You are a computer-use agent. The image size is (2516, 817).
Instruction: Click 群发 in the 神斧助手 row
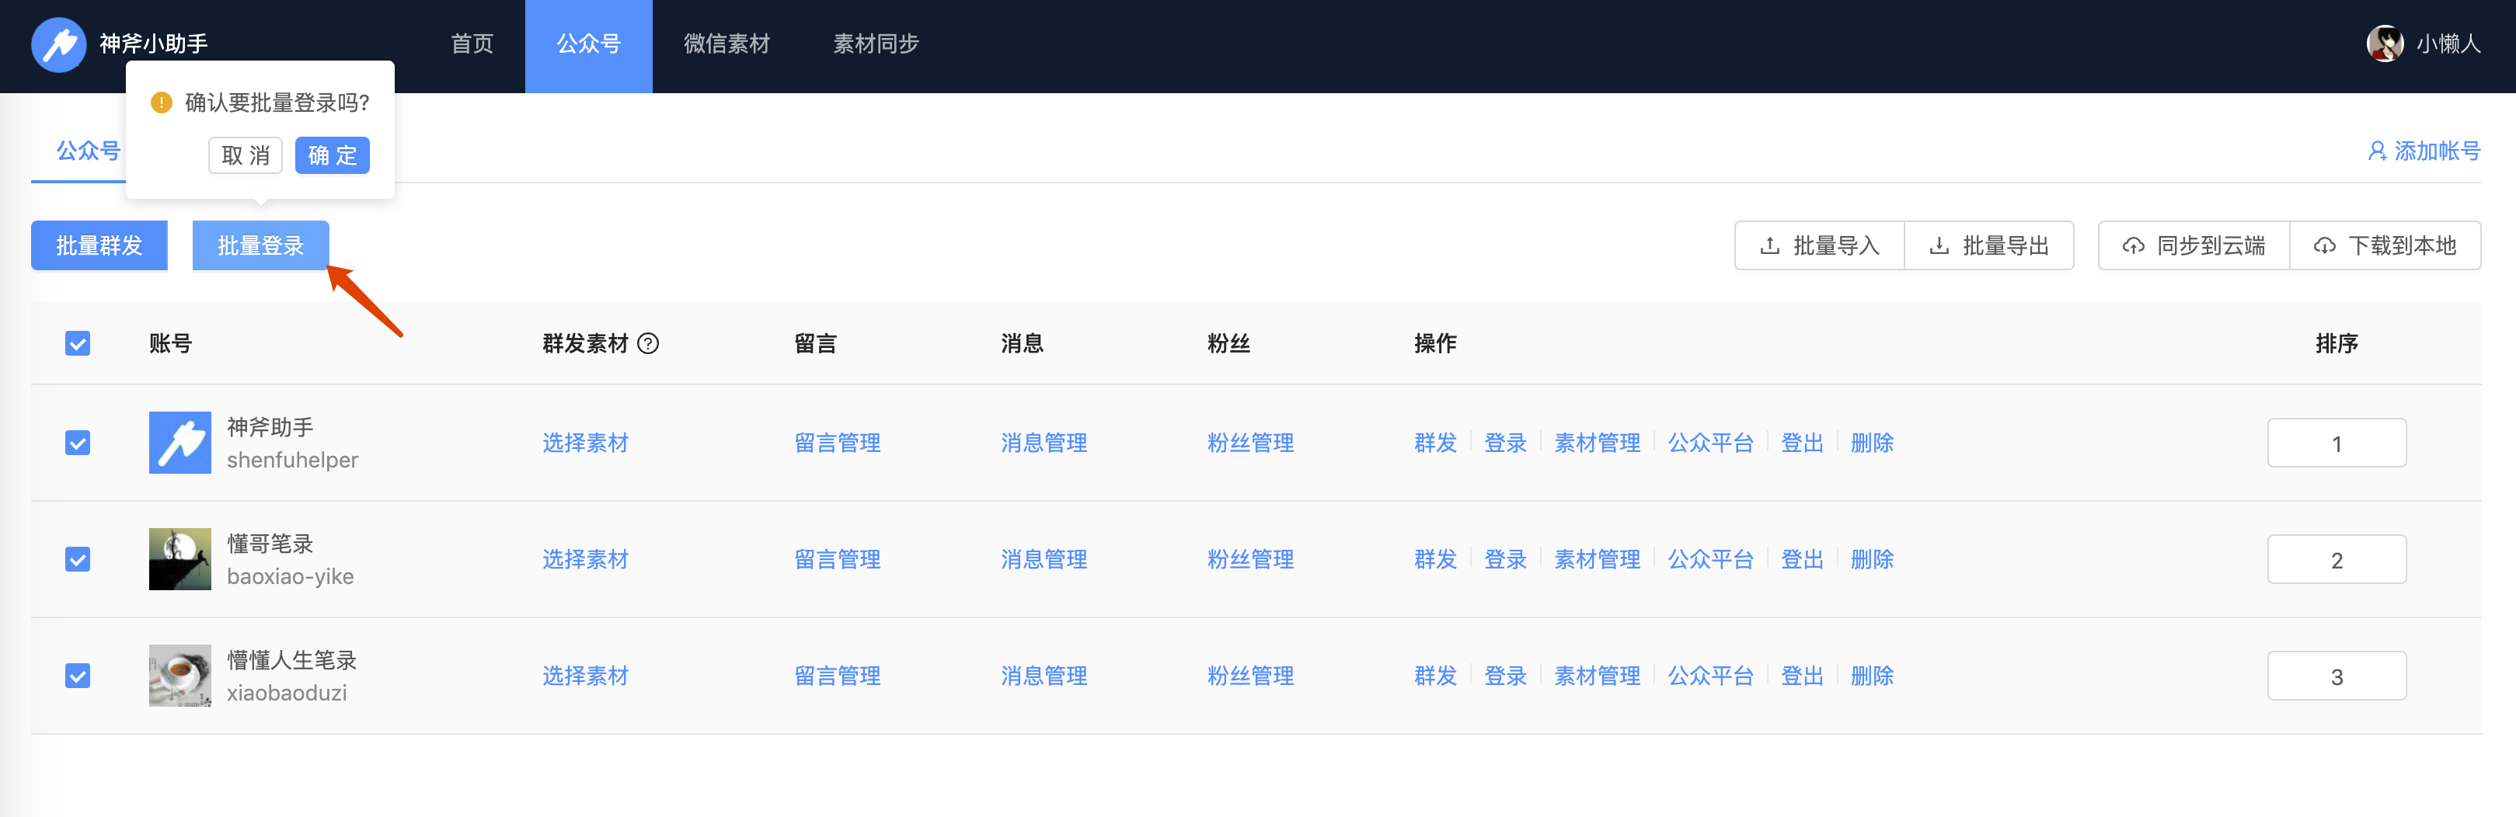click(1435, 443)
